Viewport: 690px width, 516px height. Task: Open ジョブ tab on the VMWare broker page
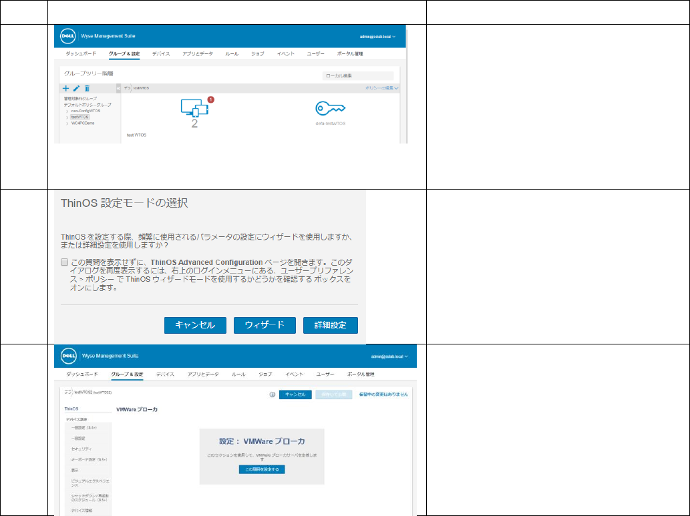pos(265,374)
